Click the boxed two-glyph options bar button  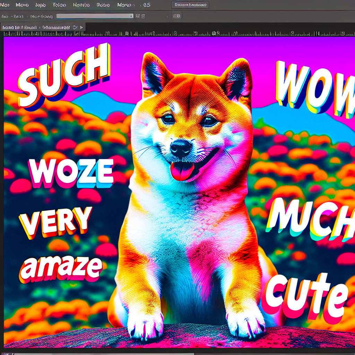(x=176, y=16)
